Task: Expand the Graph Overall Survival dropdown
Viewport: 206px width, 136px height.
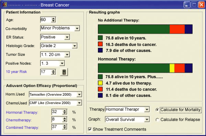Action: [x=147, y=119]
